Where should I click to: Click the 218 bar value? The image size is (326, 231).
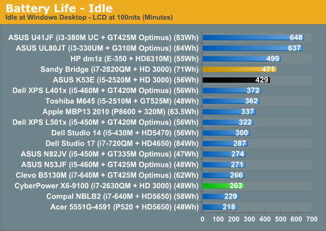click(228, 207)
